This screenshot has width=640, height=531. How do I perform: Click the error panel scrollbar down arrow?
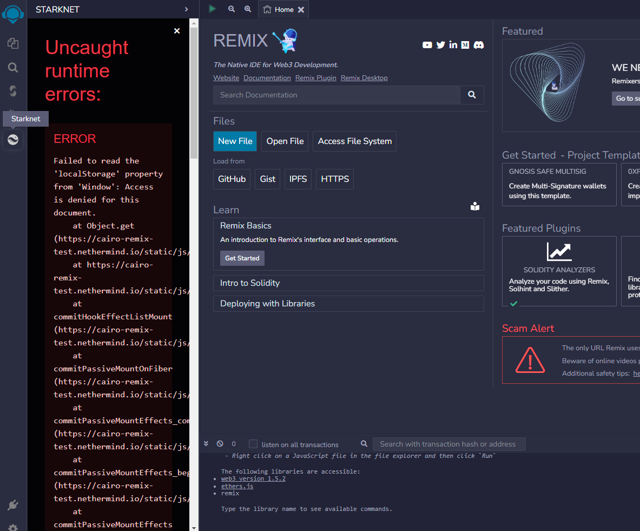click(x=194, y=528)
